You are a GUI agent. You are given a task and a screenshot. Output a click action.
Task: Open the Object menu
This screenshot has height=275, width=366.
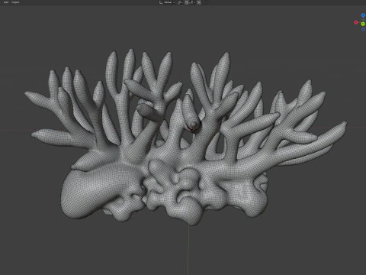pos(15,2)
